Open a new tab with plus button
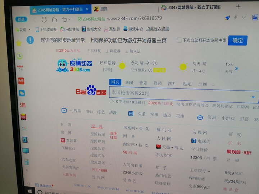Screen dimensions: 259x194 click(x=238, y=7)
